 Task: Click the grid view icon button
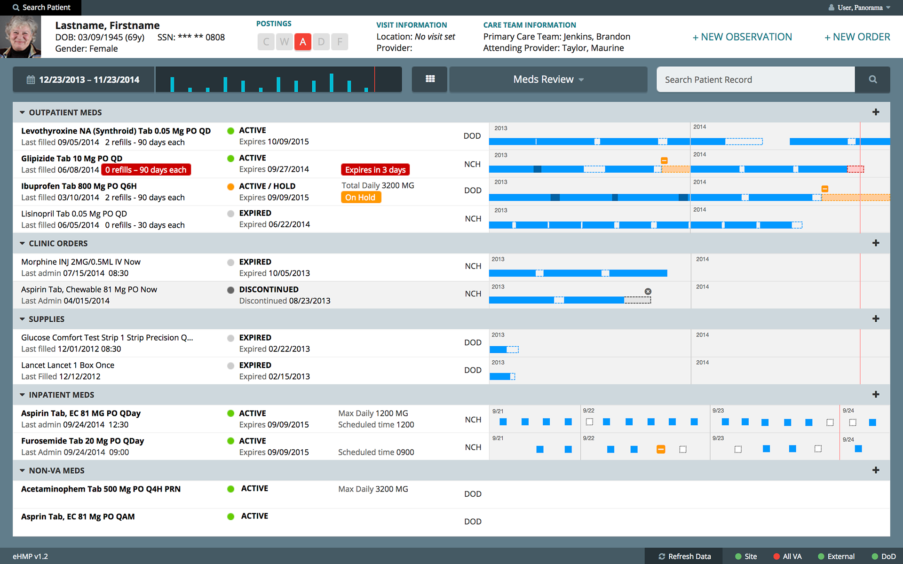[430, 79]
